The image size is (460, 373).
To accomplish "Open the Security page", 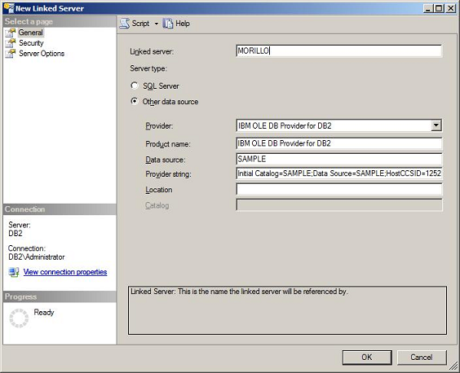I will pos(31,43).
